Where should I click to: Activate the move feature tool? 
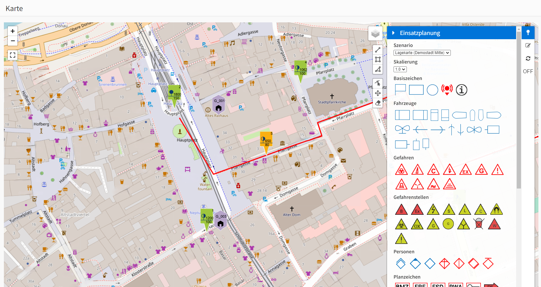click(378, 93)
